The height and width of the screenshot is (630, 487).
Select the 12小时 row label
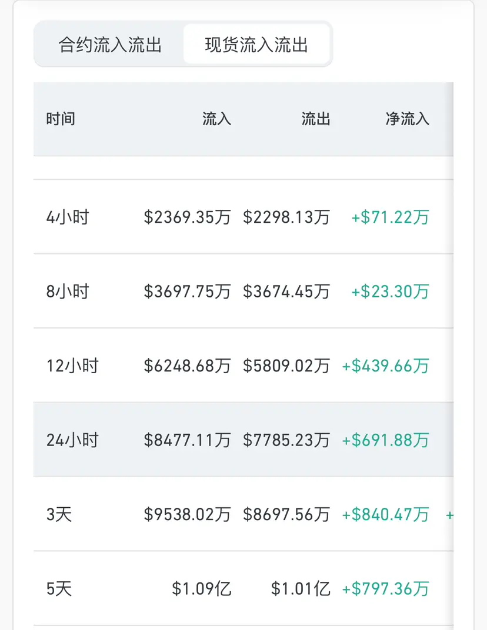tap(72, 366)
